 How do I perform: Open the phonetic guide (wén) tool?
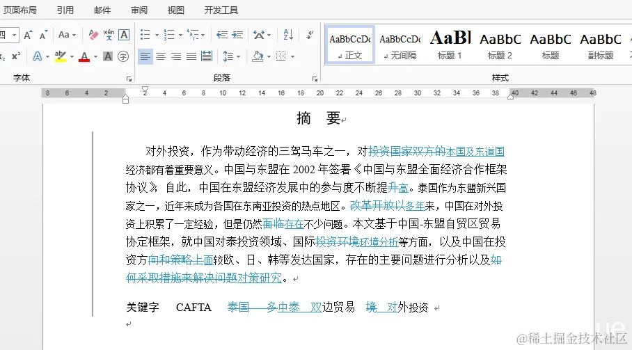[109, 35]
